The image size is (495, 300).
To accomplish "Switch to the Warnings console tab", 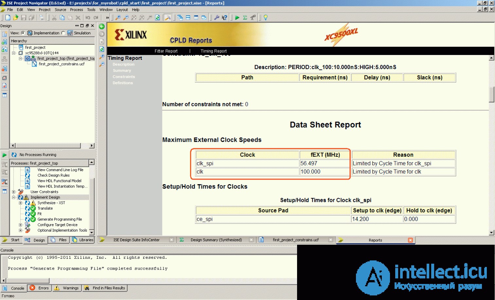I will pos(67,288).
